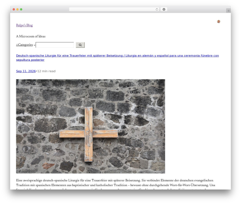The height and width of the screenshot is (204, 241).
Task: Click the user avatar icon at top right
Action: (218, 22)
